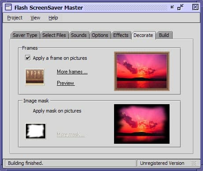Open the Effects tab
Image resolution: width=203 pixels, height=171 pixels.
(121, 35)
